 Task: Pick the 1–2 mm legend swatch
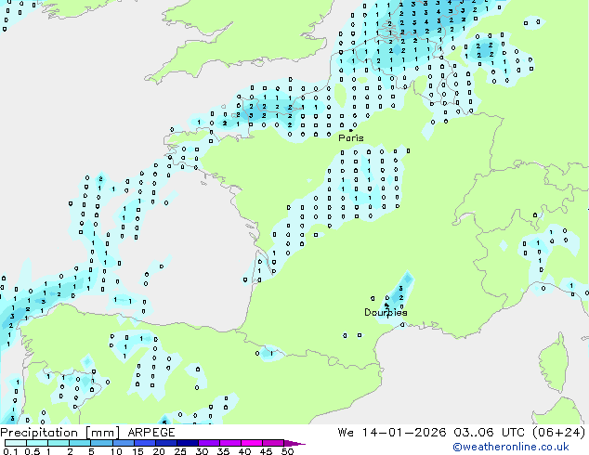(59, 443)
